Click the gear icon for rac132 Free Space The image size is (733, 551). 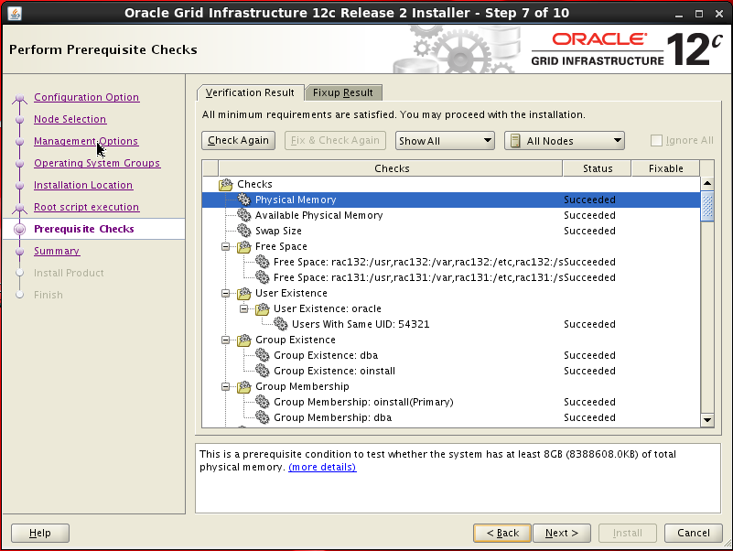pyautogui.click(x=263, y=262)
